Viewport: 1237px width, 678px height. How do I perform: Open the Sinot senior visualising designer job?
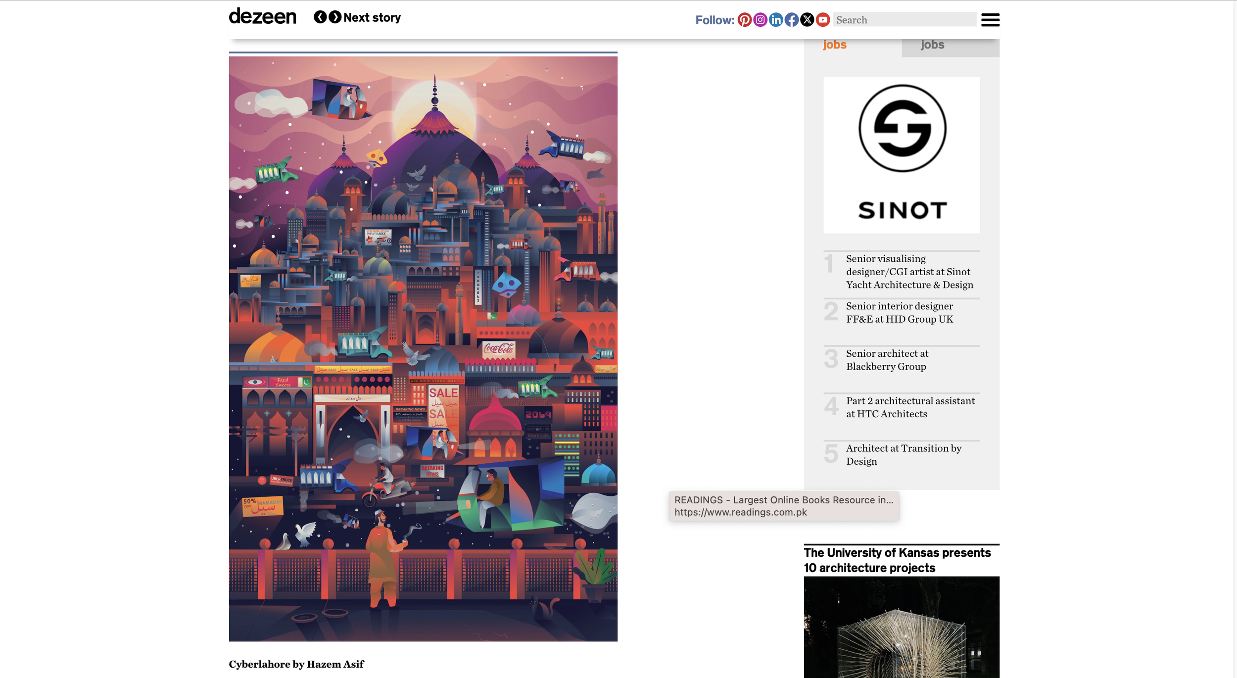(x=909, y=272)
